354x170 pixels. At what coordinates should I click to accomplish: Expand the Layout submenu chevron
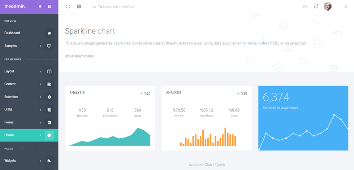(40, 71)
